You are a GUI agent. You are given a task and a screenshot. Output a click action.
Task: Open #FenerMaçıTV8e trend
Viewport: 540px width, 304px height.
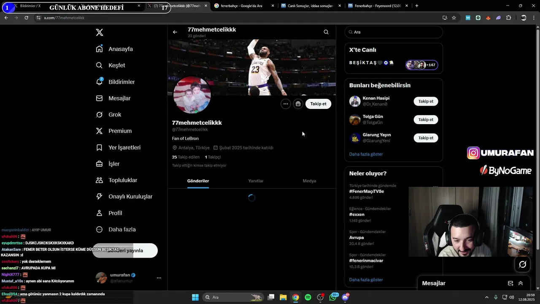tap(366, 191)
